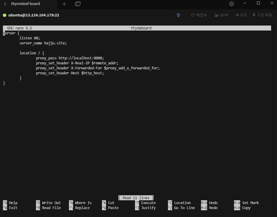Open the split view window icon
The width and height of the screenshot is (277, 217).
tap(78, 4)
